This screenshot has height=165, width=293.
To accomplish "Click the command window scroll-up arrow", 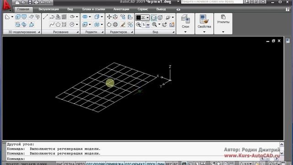I will click(x=282, y=144).
